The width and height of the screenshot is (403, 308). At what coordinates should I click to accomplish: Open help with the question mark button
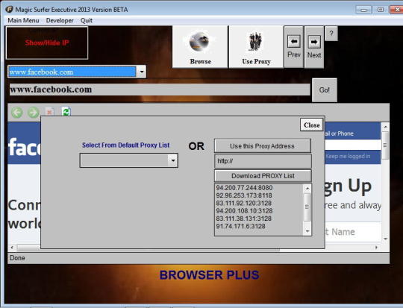[x=331, y=34]
